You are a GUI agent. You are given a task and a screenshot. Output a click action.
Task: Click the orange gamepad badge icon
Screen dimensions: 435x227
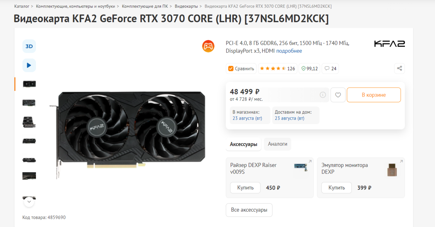[208, 46]
